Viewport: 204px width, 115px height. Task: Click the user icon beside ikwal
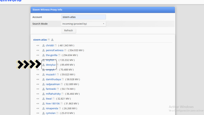tap(43, 99)
